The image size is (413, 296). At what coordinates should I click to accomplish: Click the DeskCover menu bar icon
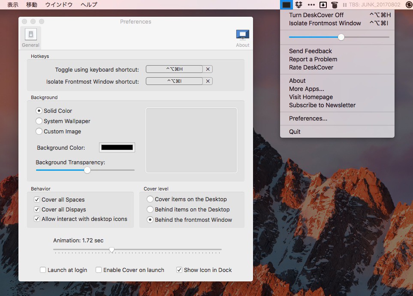pos(286,5)
